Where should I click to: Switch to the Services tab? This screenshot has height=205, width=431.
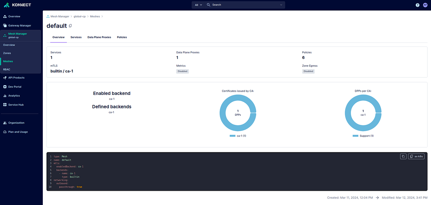pos(76,37)
